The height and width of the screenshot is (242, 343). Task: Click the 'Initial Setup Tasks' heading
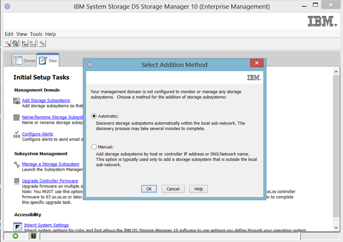click(41, 77)
